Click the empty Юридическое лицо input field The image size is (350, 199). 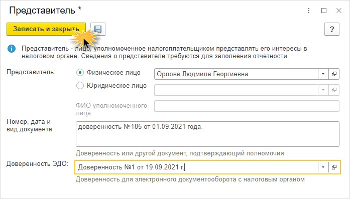pos(236,90)
